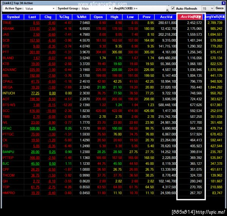Select the INTUCH symbol
Viewport: 227px width, 216px height.
(9, 93)
